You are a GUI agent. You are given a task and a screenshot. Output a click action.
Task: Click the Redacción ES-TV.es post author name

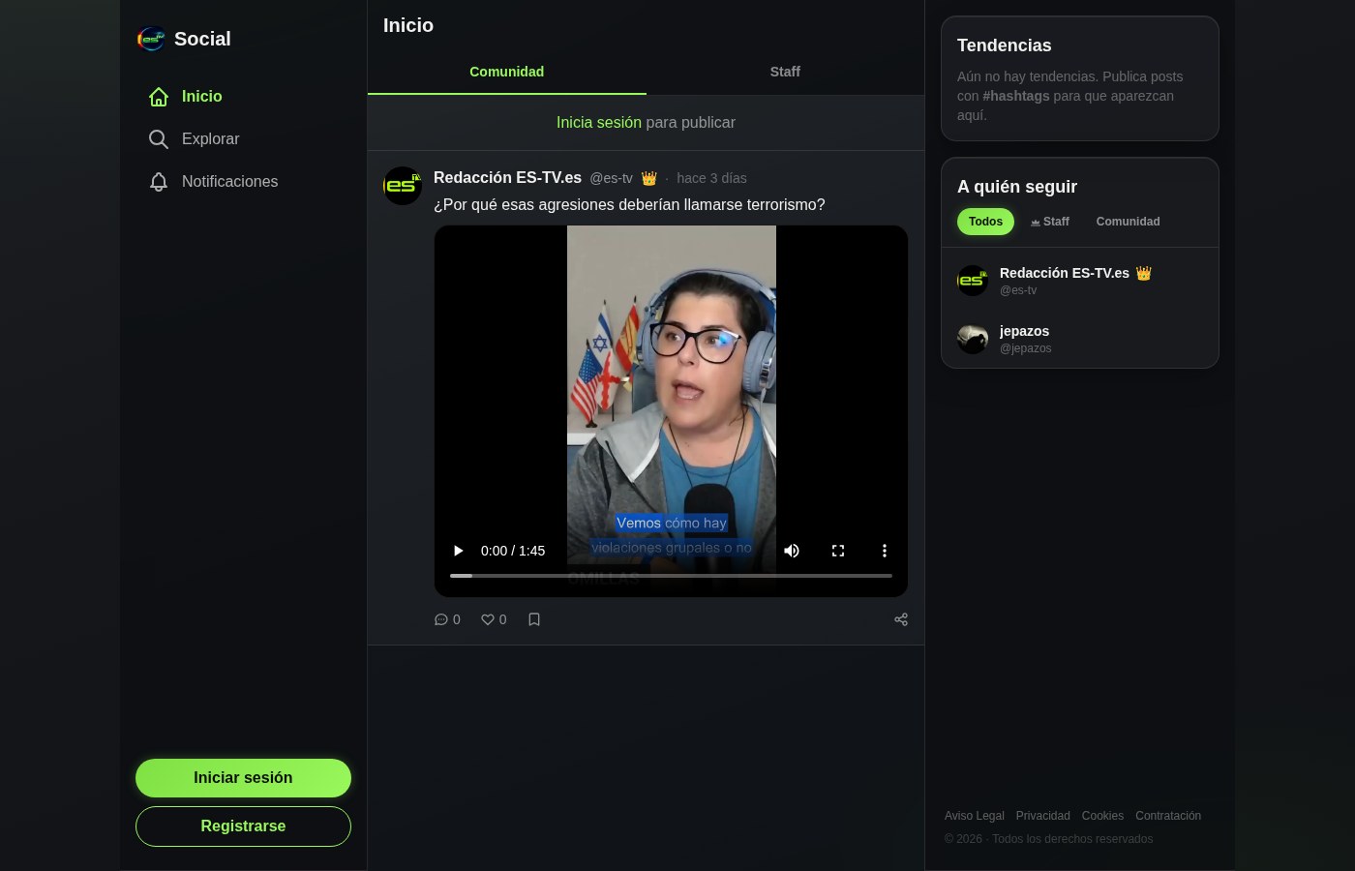pyautogui.click(x=507, y=178)
